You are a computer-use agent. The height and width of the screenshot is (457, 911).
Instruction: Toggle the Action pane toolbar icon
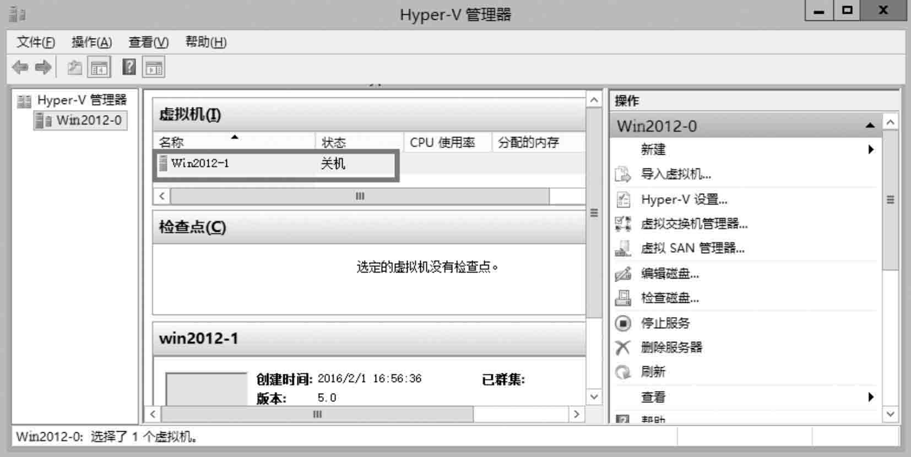pos(154,68)
